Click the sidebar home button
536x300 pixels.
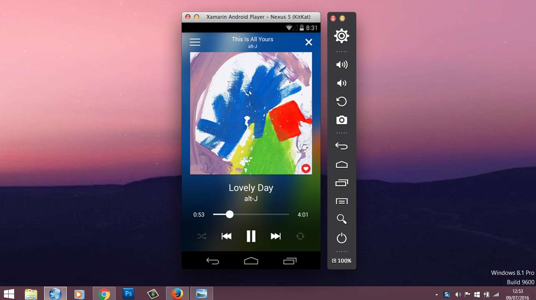pos(341,165)
